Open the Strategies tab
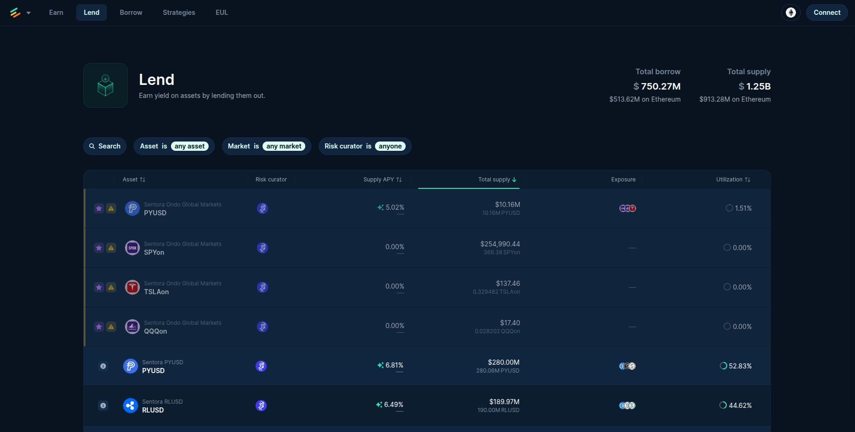 point(179,13)
